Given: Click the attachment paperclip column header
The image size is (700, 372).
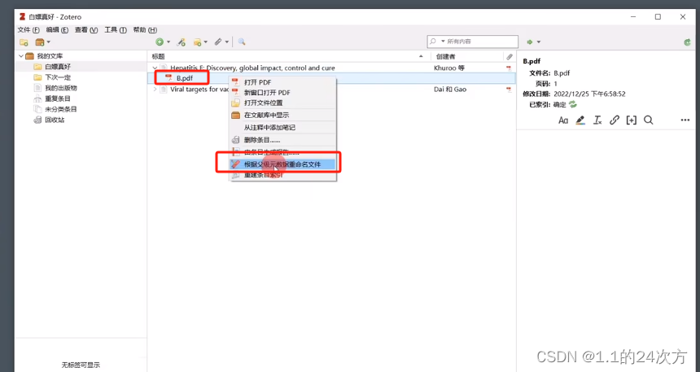Looking at the screenshot, I should tap(510, 57).
